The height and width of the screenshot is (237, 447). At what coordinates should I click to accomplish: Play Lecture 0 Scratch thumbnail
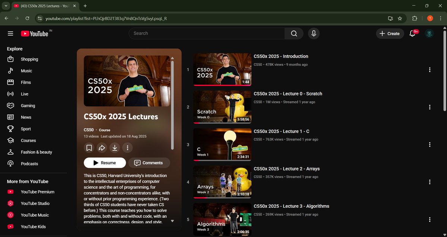click(x=222, y=107)
